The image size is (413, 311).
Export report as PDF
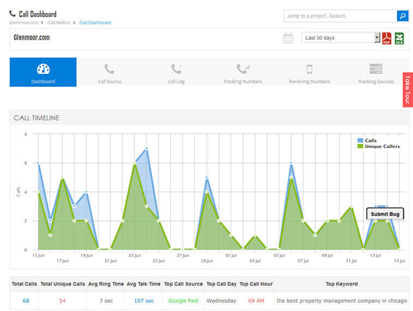[x=387, y=38]
